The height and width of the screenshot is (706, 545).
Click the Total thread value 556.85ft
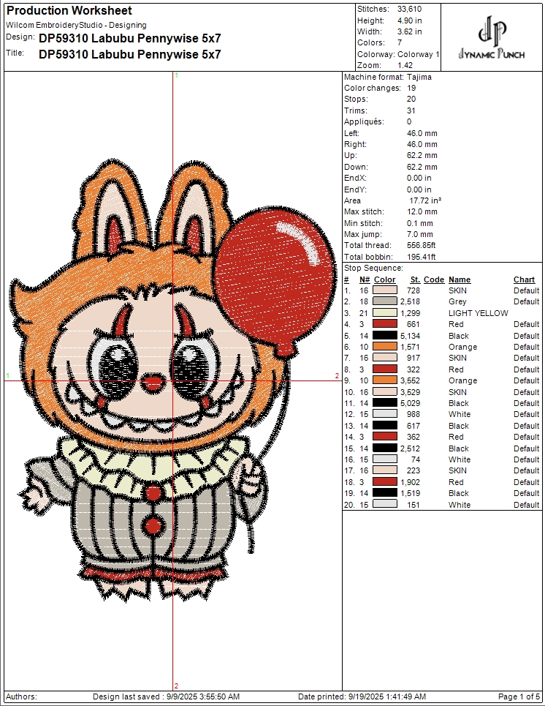(x=421, y=245)
